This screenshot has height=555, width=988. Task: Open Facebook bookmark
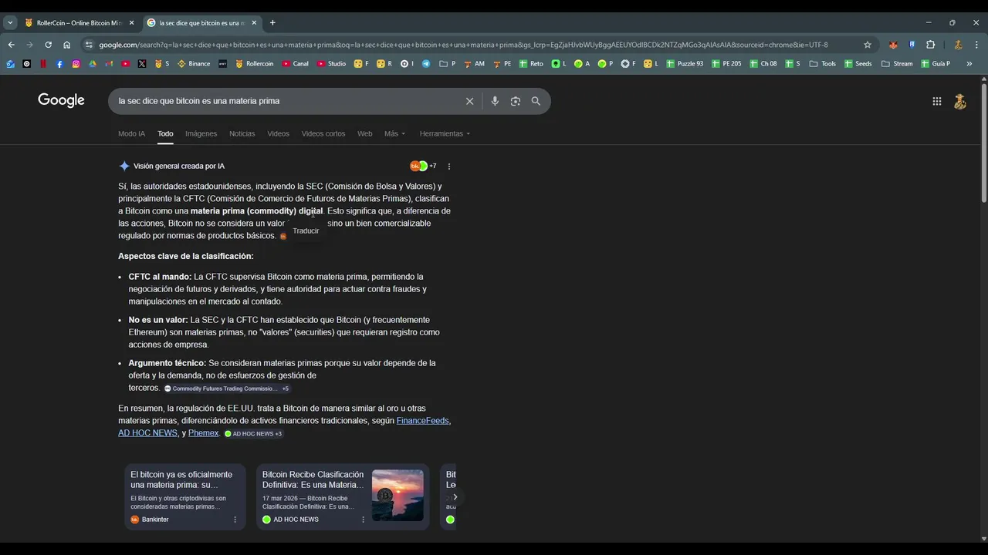click(59, 64)
